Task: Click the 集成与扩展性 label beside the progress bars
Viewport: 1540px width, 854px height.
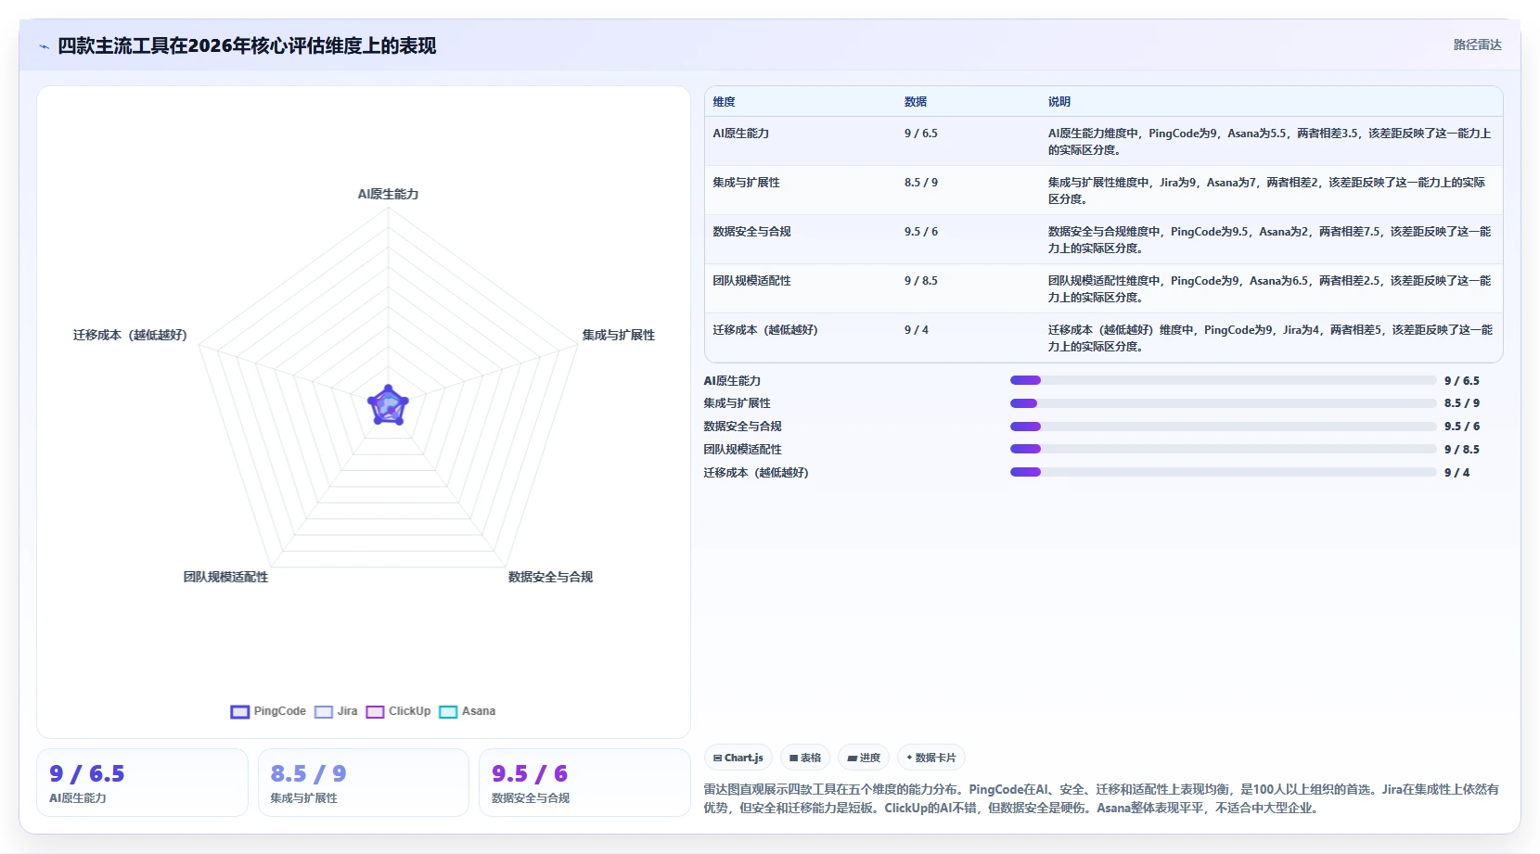Action: (x=737, y=403)
